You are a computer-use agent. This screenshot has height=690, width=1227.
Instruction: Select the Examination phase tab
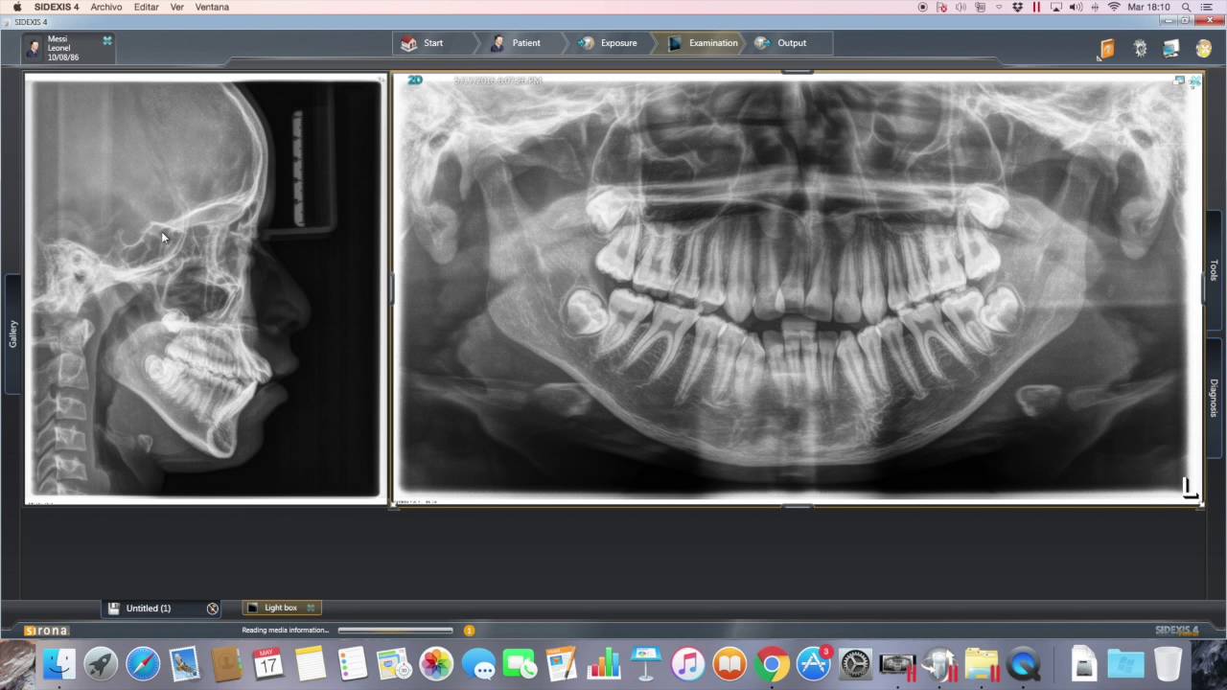point(702,43)
